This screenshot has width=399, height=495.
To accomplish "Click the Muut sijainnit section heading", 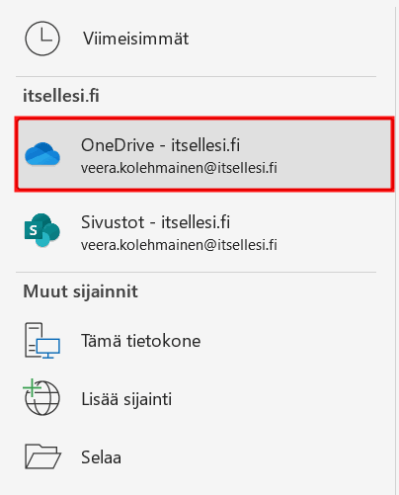I will [x=81, y=291].
